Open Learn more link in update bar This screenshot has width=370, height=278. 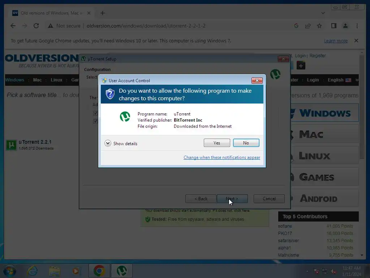point(336,41)
